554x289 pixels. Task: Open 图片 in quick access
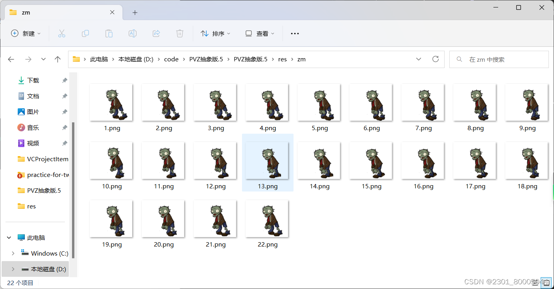[x=33, y=112]
